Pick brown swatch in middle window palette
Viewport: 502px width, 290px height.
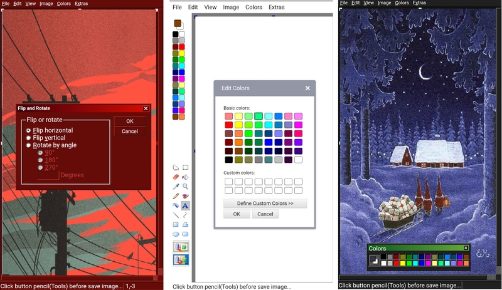click(176, 117)
